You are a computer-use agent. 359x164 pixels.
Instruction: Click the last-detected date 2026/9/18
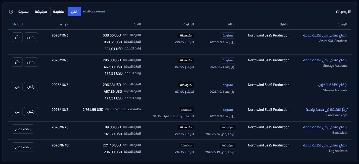click(60, 145)
